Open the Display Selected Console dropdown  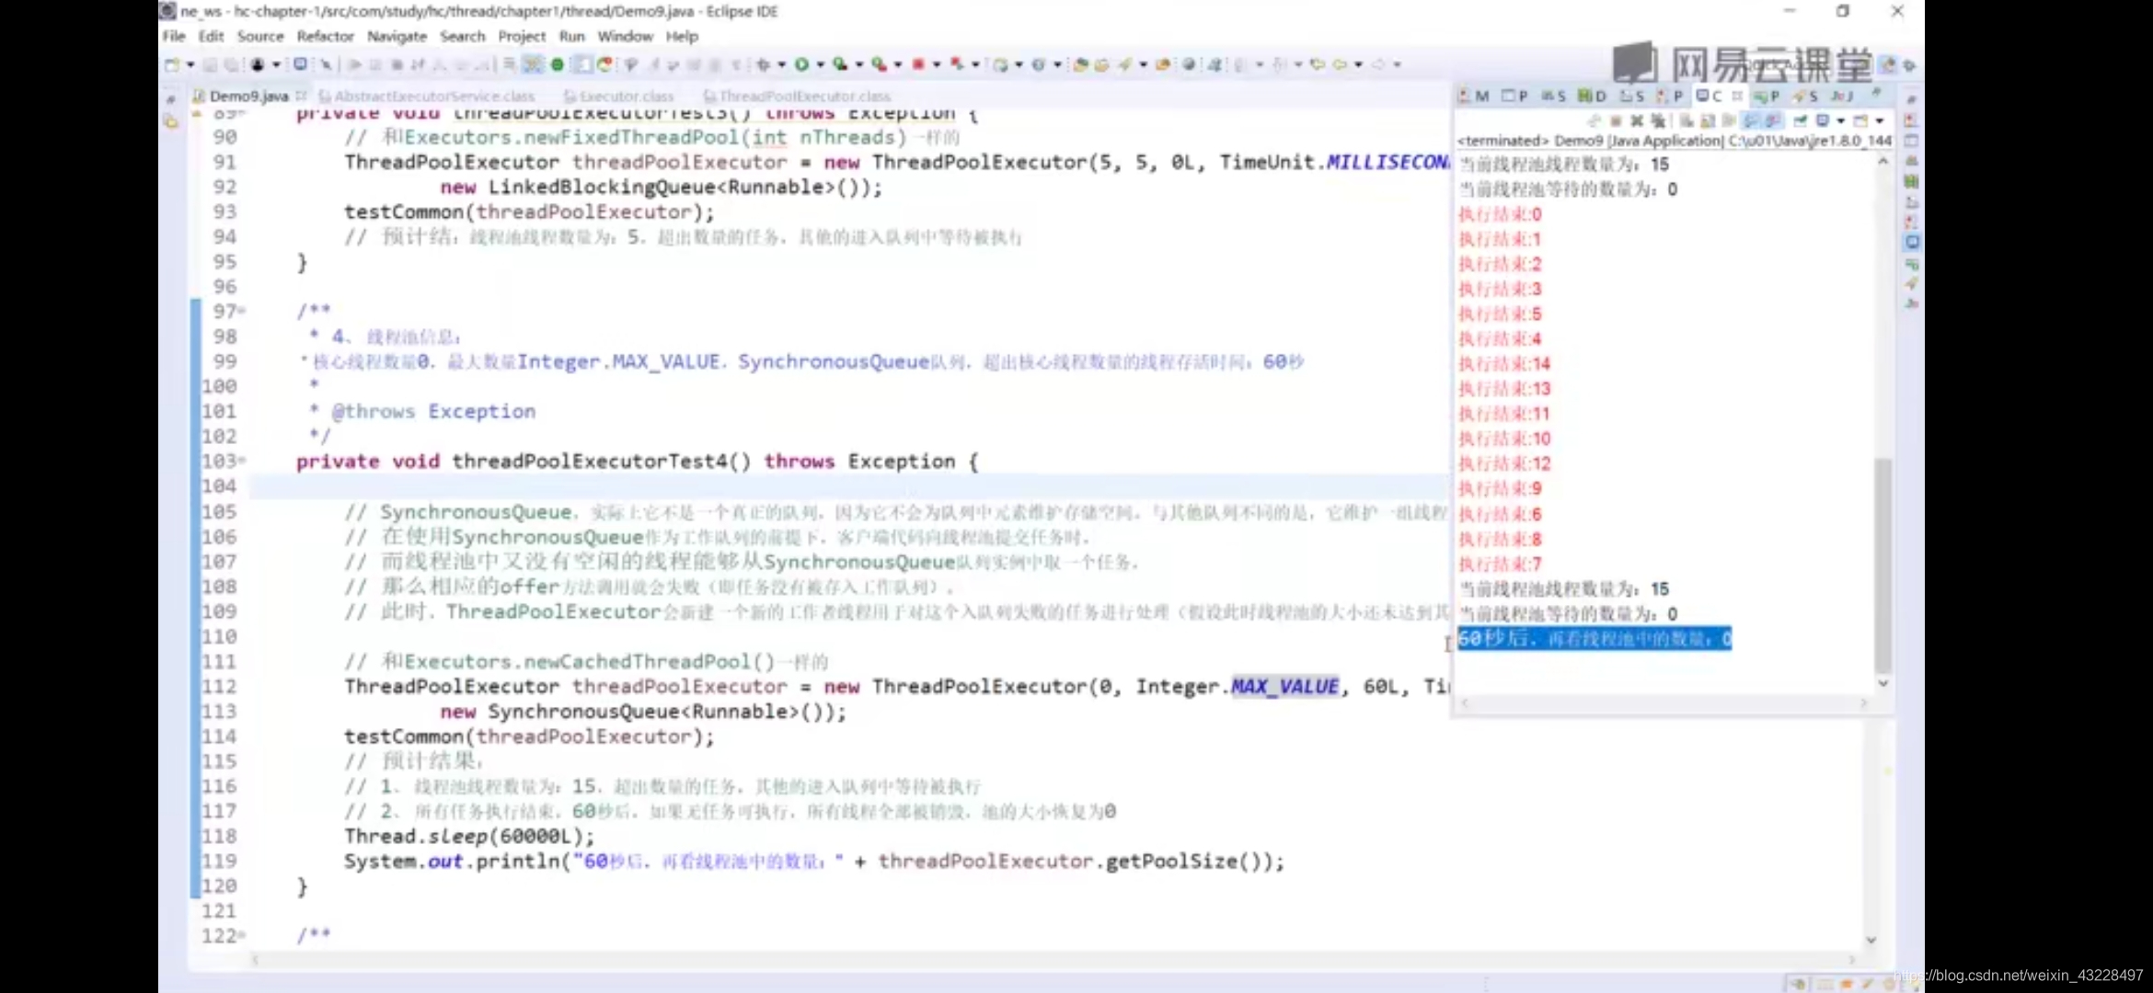coord(1840,120)
